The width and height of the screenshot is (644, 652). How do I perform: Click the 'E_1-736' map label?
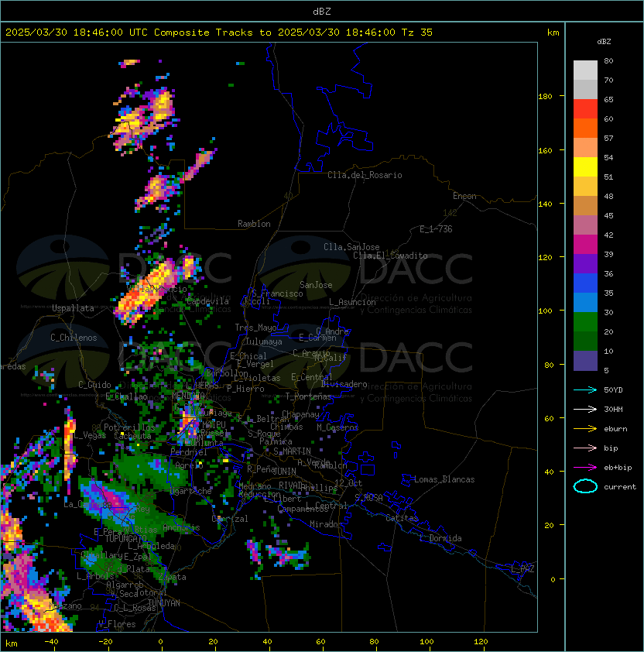pyautogui.click(x=436, y=229)
